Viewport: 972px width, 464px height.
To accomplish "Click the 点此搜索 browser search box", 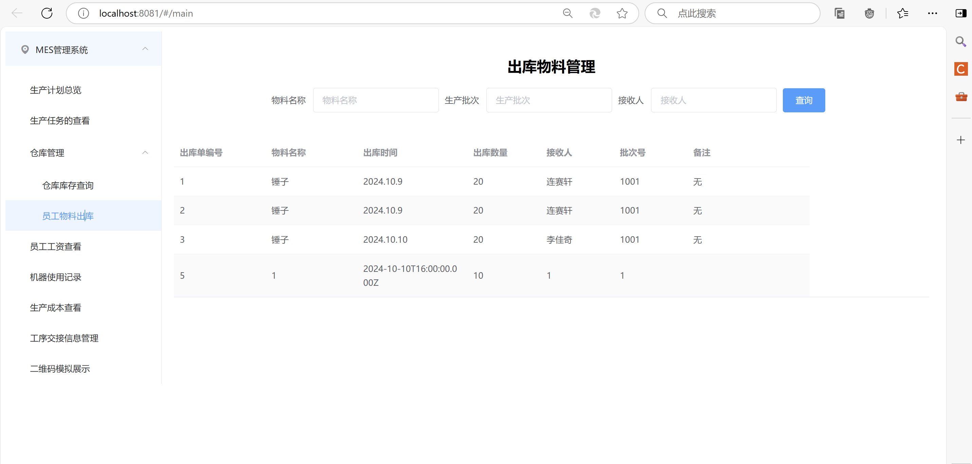I will tap(740, 14).
